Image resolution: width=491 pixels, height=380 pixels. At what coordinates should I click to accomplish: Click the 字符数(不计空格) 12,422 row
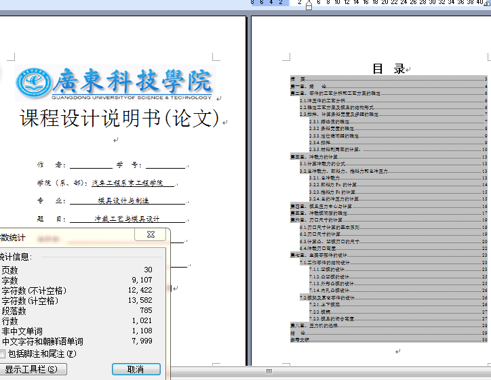pyautogui.click(x=77, y=291)
